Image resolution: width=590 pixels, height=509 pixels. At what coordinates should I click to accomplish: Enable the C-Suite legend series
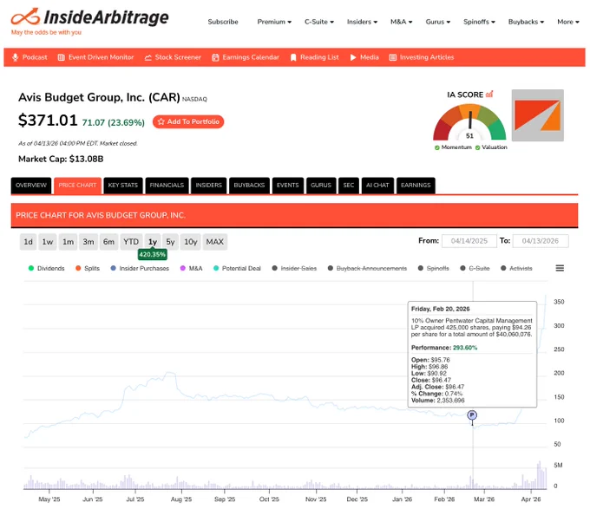[475, 269]
